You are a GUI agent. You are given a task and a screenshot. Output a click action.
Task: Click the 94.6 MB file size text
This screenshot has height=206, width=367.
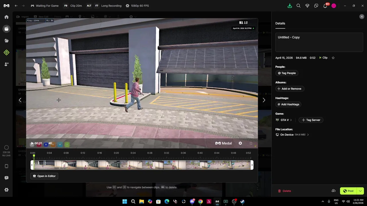[x=301, y=58]
